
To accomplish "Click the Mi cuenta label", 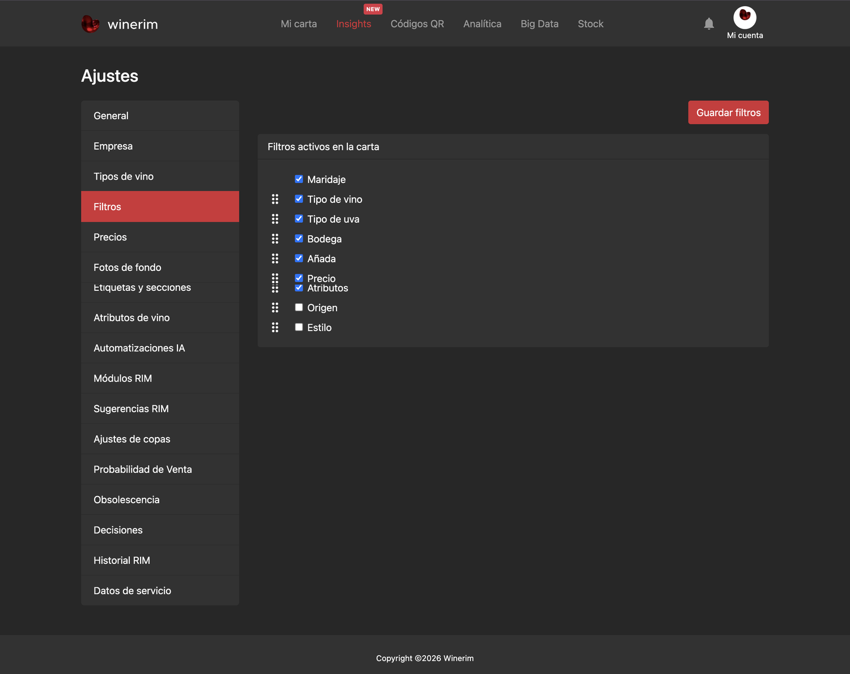I will coord(745,35).
